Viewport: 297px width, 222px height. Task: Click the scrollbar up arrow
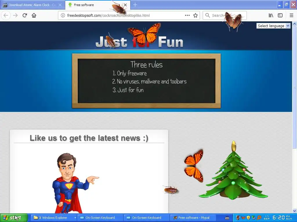pos(294,24)
